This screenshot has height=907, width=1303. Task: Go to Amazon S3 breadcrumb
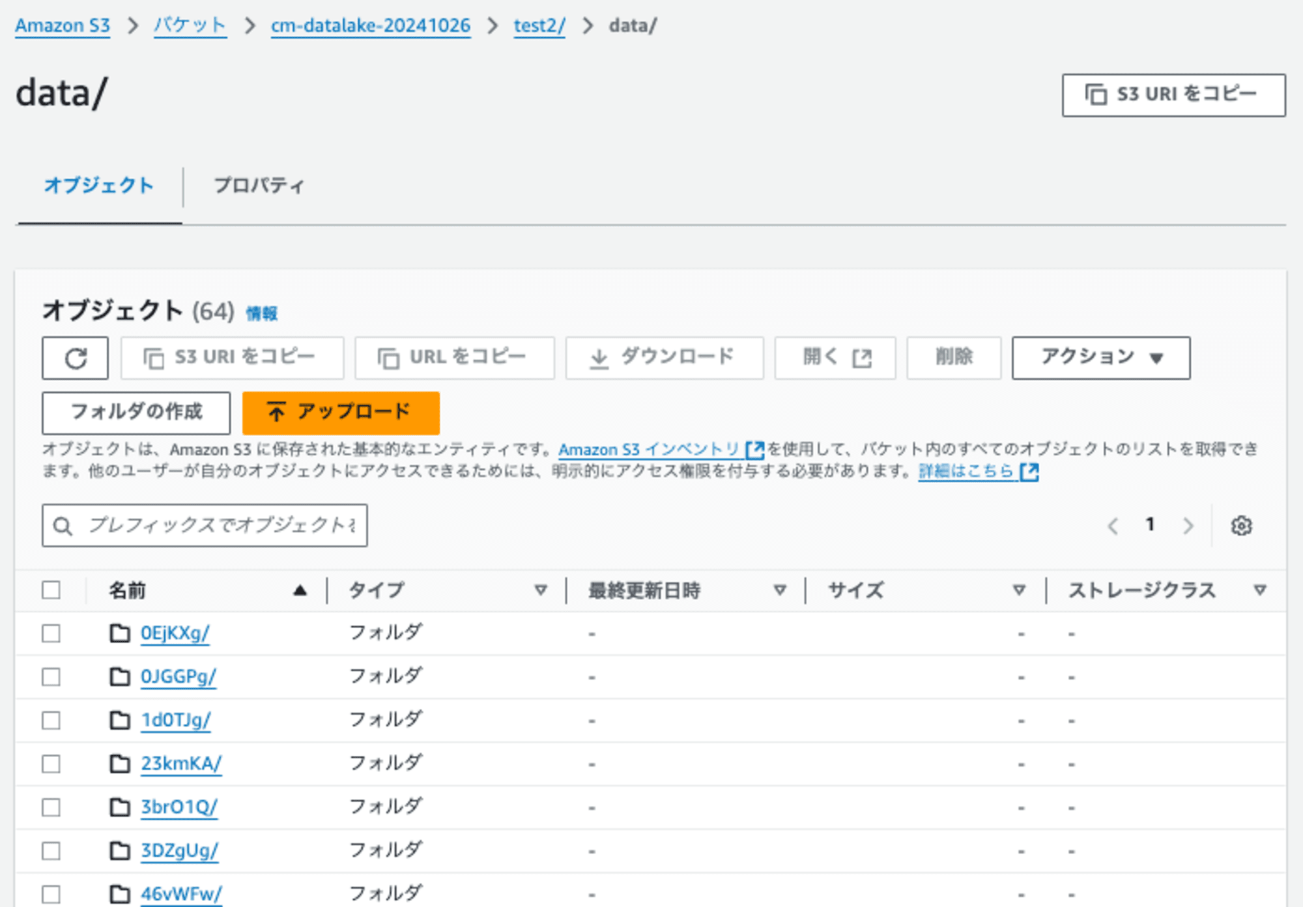pos(63,25)
